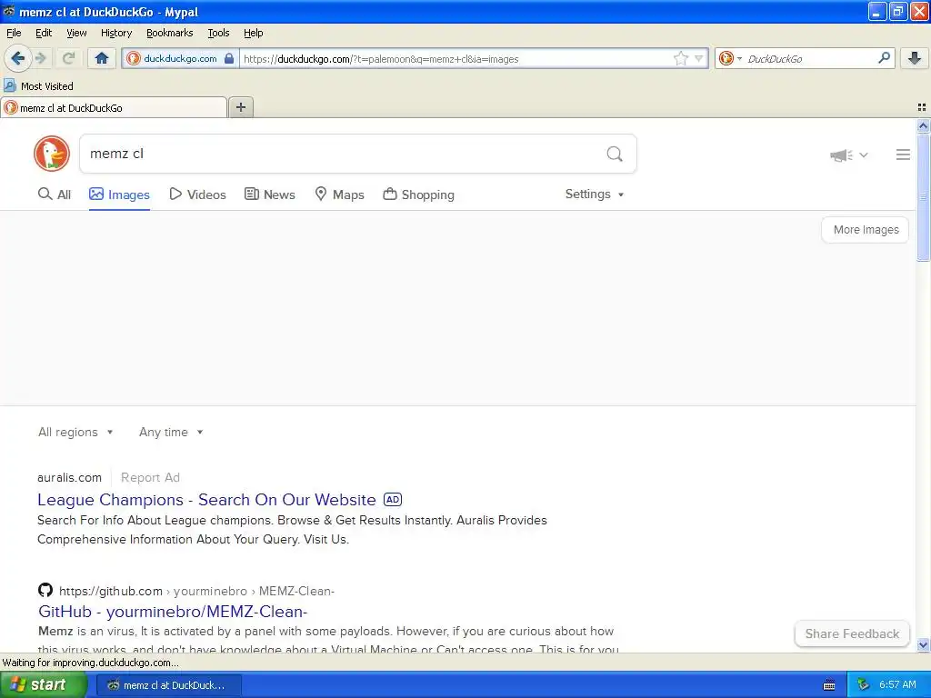Open the browser Home page icon
This screenshot has height=698, width=931.
pos(102,58)
